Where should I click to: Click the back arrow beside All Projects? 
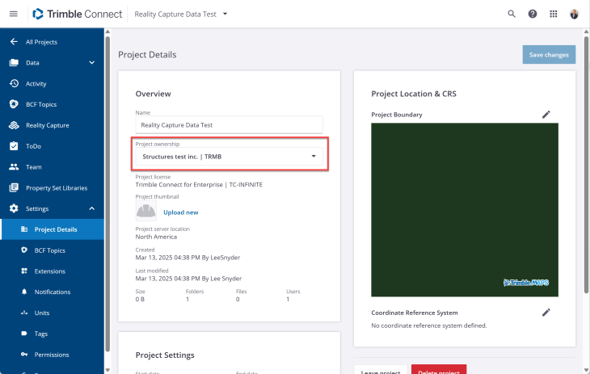(14, 42)
